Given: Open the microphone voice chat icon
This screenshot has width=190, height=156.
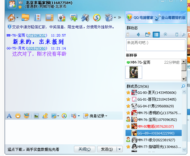Looking at the screenshot, I should pyautogui.click(x=85, y=18).
